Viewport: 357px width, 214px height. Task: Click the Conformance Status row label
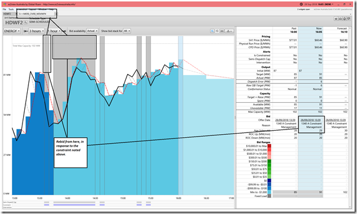(259, 89)
